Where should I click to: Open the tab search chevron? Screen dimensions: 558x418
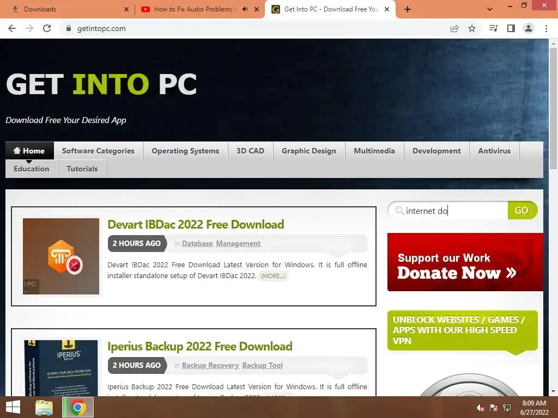point(490,9)
